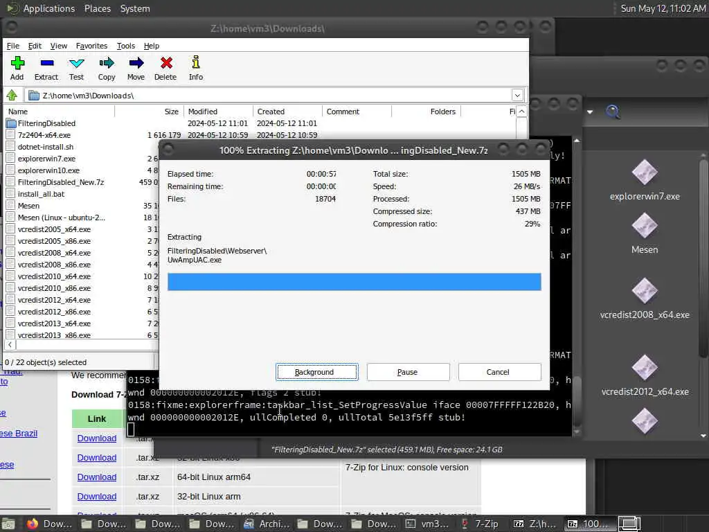Click the Brazil language link
Screen dimensions: 709x532
pos(19,433)
